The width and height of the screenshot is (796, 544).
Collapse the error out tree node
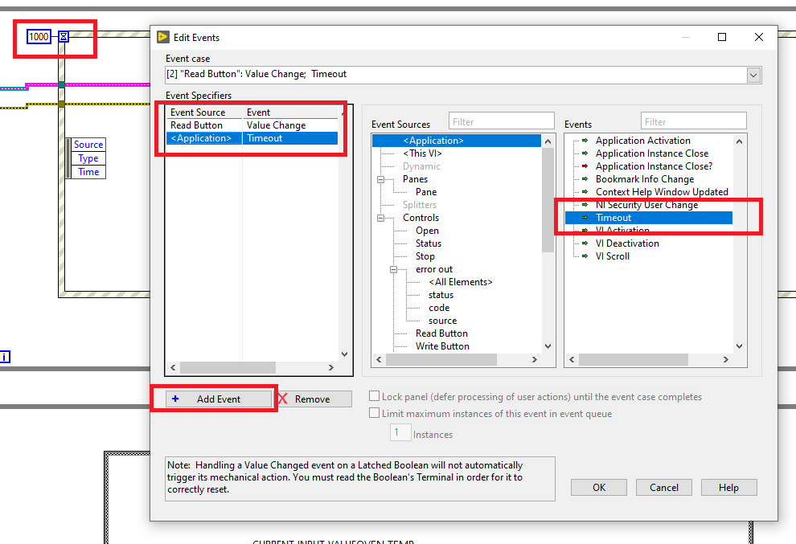pos(393,269)
